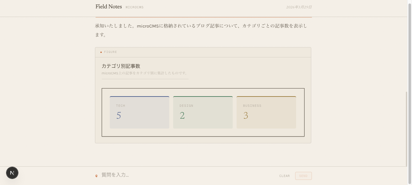Toggle the TECH card count 5
This screenshot has height=185, width=412.
tap(118, 115)
